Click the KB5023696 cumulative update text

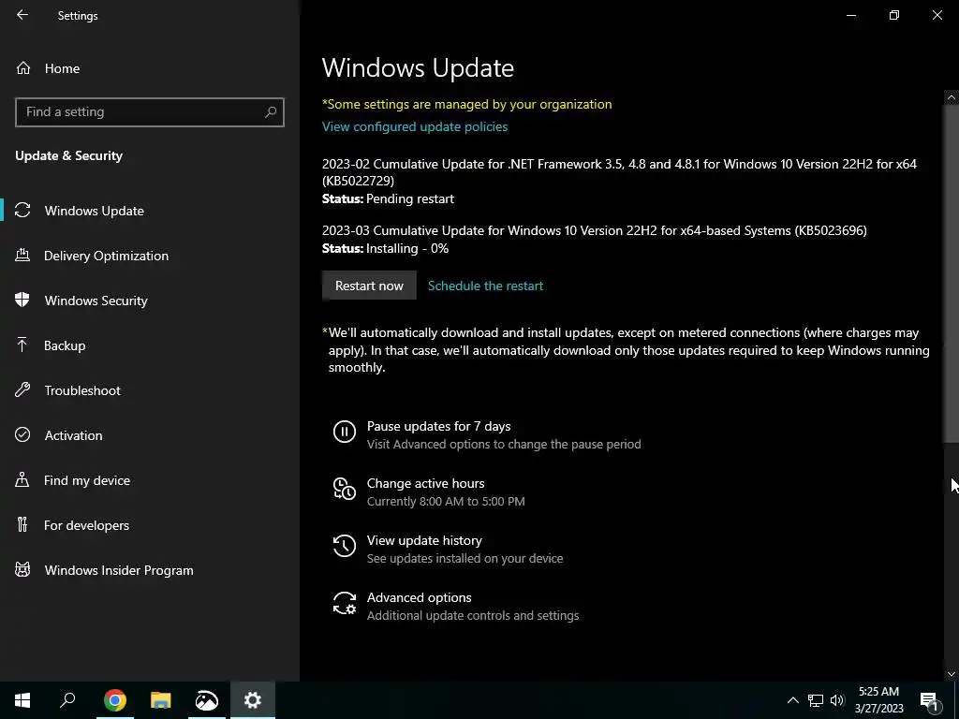(594, 230)
